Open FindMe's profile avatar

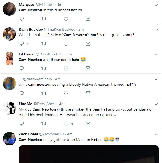(x=9, y=108)
